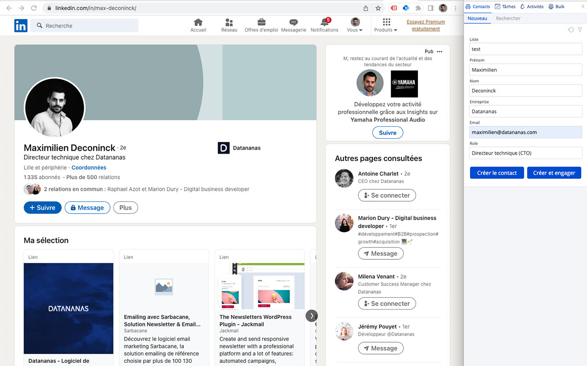
Task: Advance Ma sélection carousel with the next arrow
Action: (311, 316)
